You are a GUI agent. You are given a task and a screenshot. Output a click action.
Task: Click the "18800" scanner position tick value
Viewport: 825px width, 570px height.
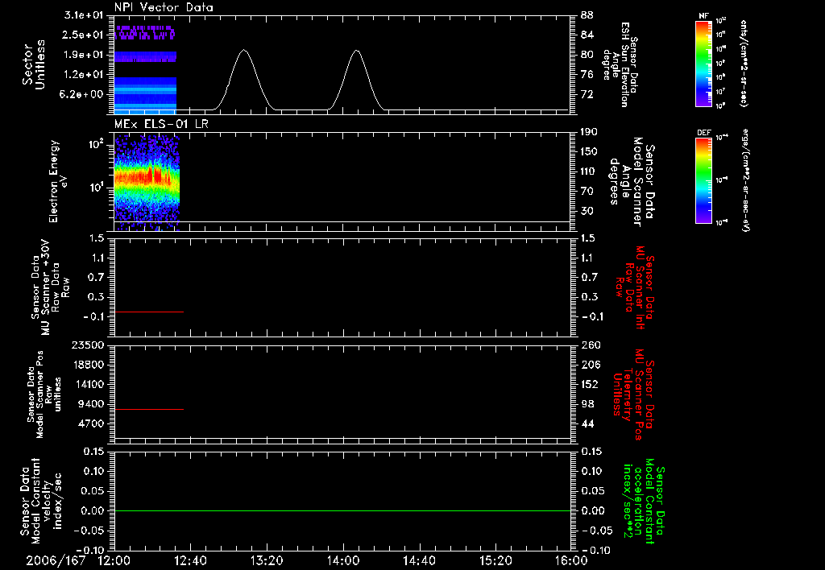click(88, 365)
